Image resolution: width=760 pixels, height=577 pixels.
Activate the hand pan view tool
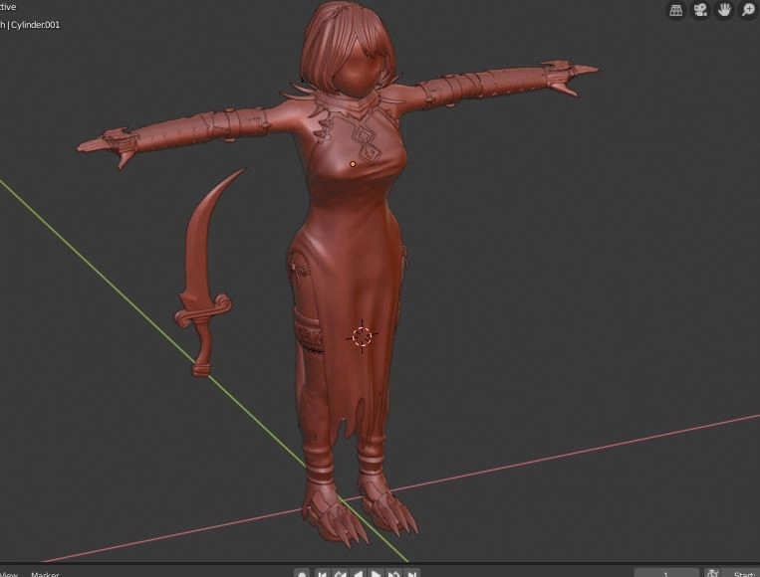(724, 10)
